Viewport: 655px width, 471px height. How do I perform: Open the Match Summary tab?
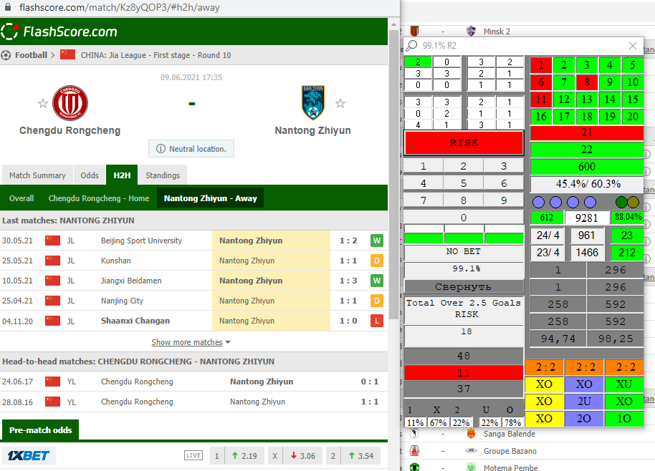(37, 175)
